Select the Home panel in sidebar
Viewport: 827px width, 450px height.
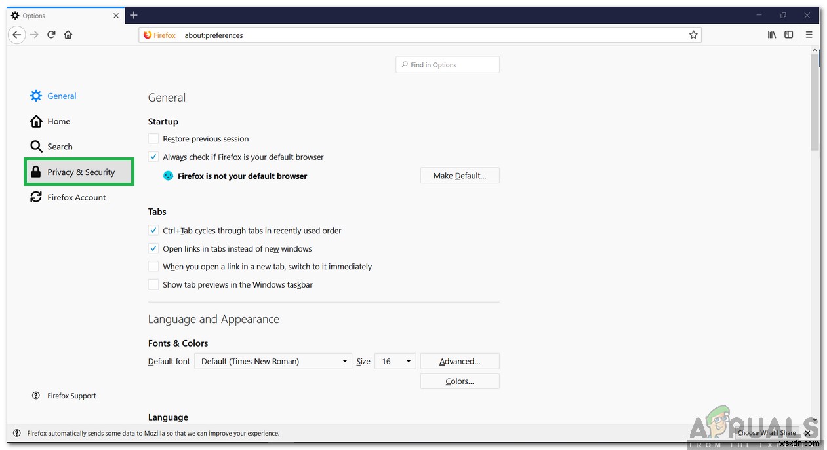(x=37, y=121)
